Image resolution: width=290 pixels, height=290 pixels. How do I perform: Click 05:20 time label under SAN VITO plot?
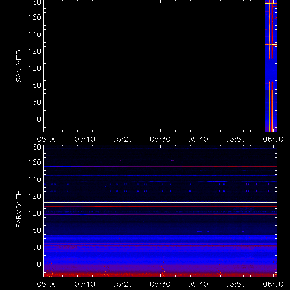pos(123,139)
